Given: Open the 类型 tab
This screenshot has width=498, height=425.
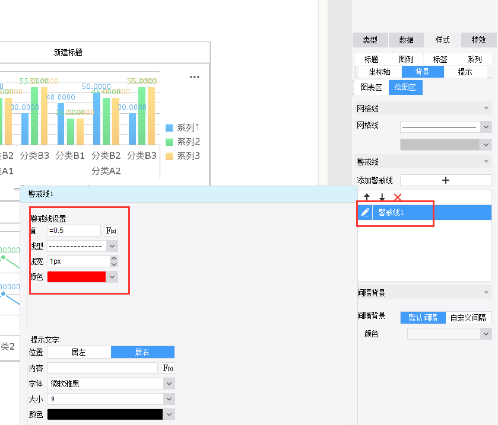Looking at the screenshot, I should tap(370, 40).
